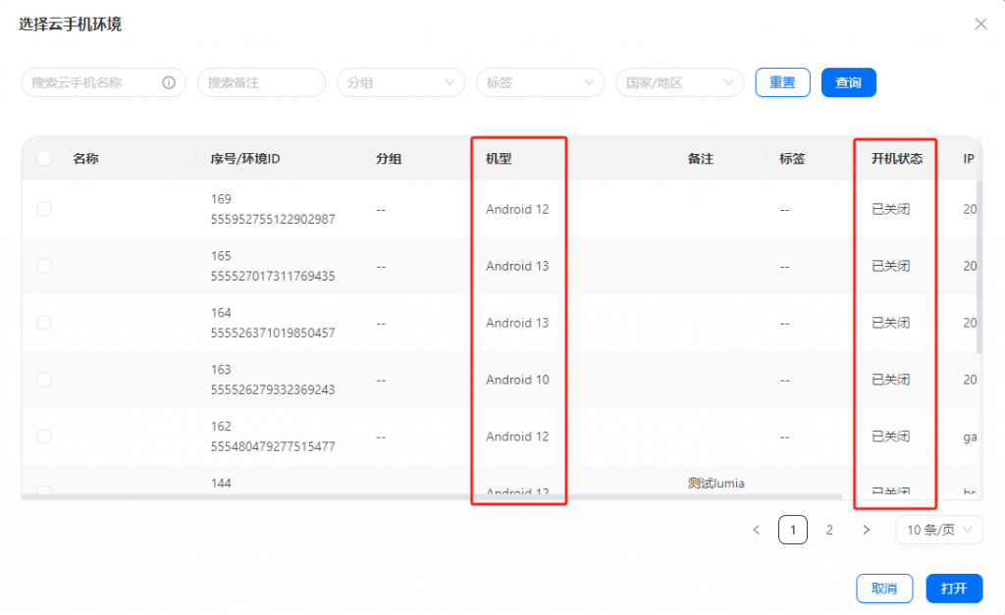Switch to page 2
This screenshot has height=615, width=1005.
click(829, 530)
